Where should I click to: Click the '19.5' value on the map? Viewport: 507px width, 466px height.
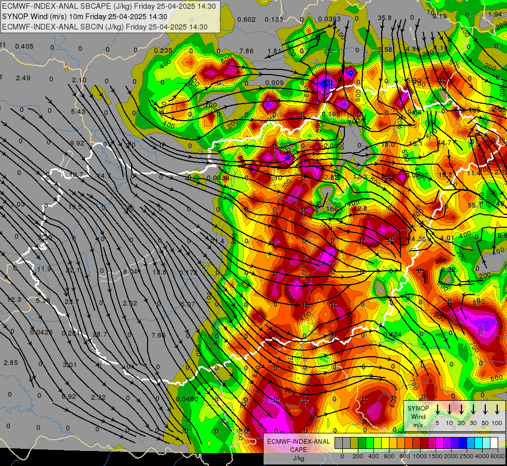coord(75,207)
